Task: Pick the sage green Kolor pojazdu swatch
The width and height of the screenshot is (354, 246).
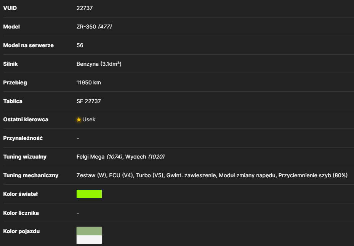Action: [x=89, y=231]
